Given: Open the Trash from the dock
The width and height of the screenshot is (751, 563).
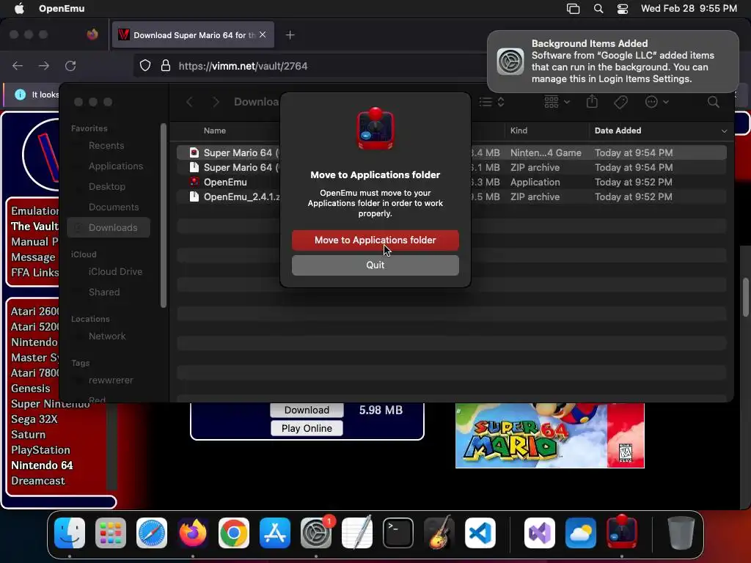Looking at the screenshot, I should (681, 533).
